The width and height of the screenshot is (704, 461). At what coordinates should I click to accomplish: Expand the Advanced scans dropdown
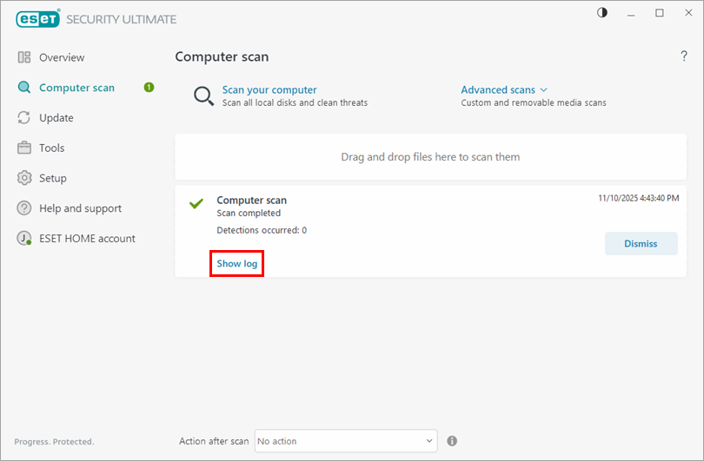point(504,89)
